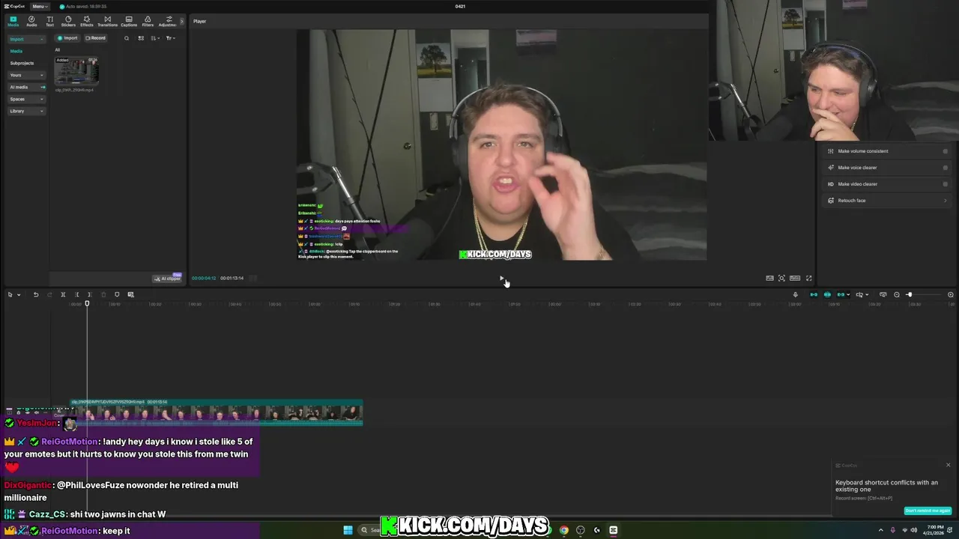This screenshot has height=539, width=959.
Task: Click Don't remind me again
Action: (928, 511)
